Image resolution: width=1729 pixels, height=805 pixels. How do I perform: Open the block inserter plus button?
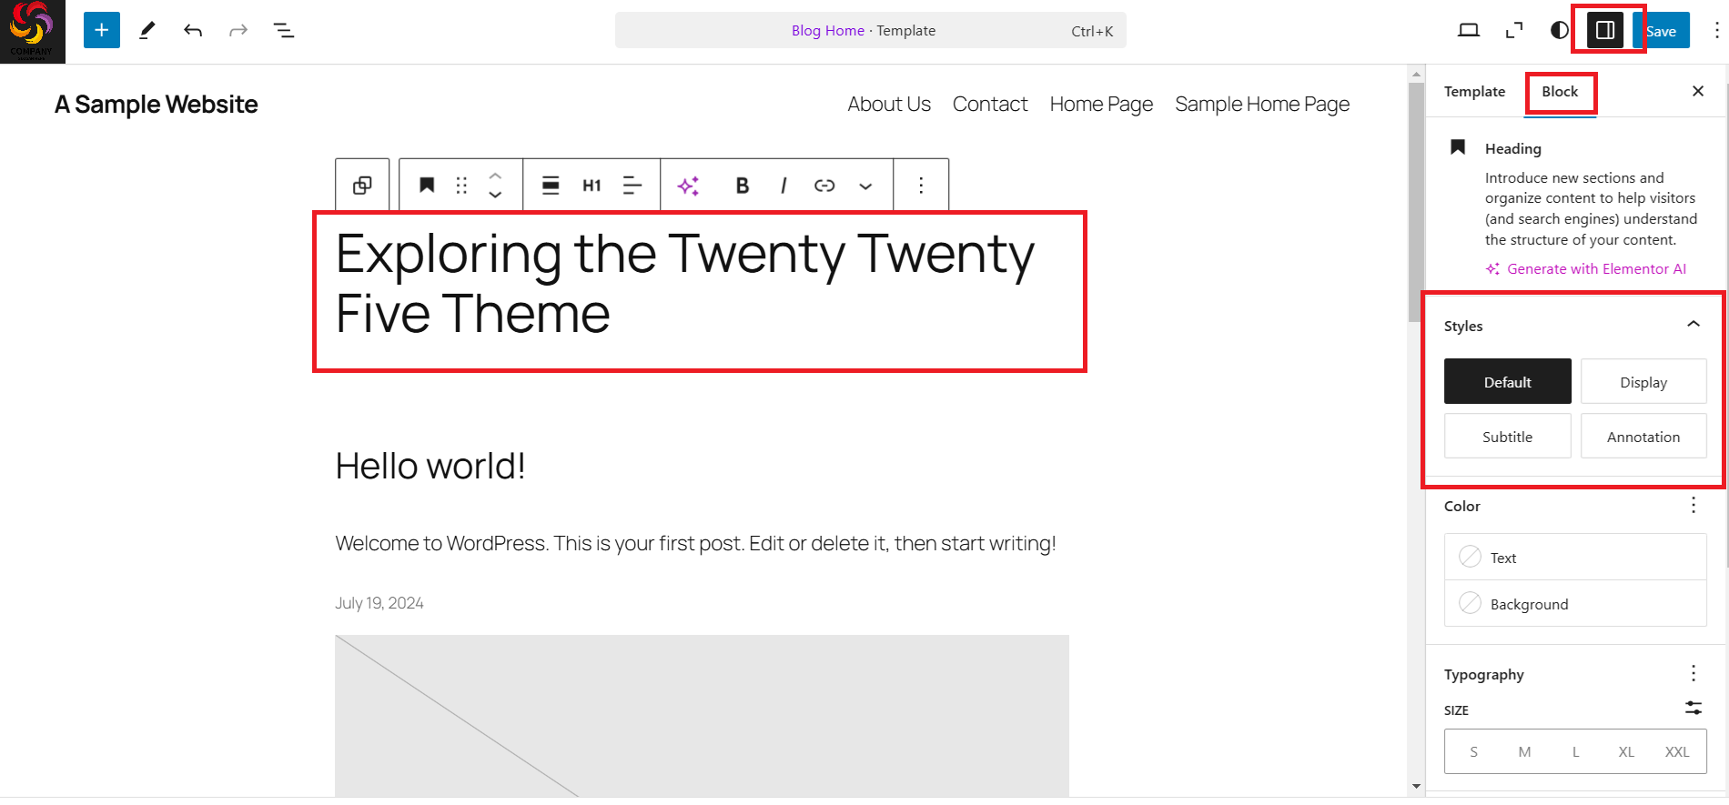(x=102, y=31)
